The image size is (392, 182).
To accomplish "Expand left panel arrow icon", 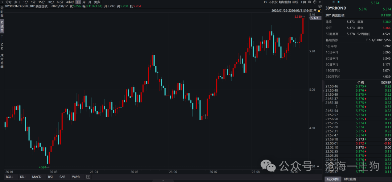I will point(2,2).
